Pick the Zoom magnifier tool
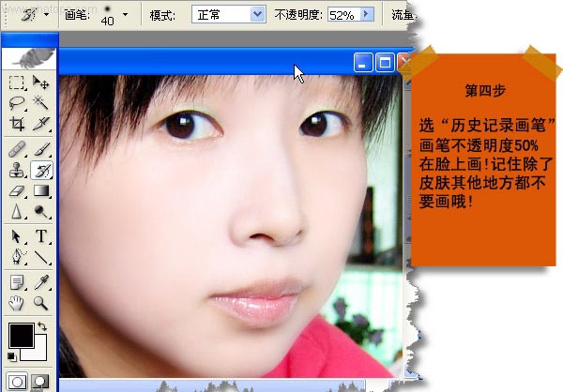This screenshot has height=392, width=563. click(41, 302)
